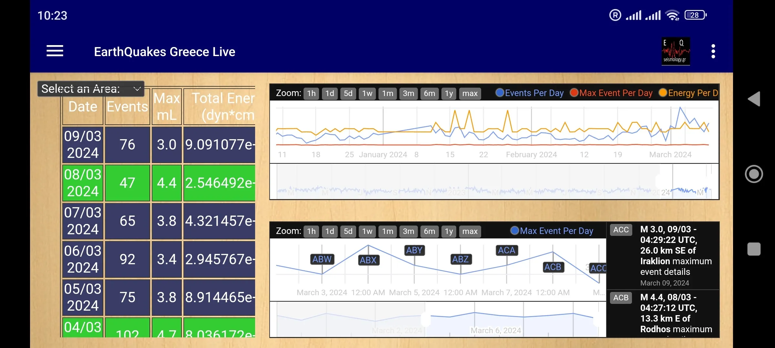The height and width of the screenshot is (348, 775).
Task: Select the 07/03 2024 date cell
Action: 83,221
